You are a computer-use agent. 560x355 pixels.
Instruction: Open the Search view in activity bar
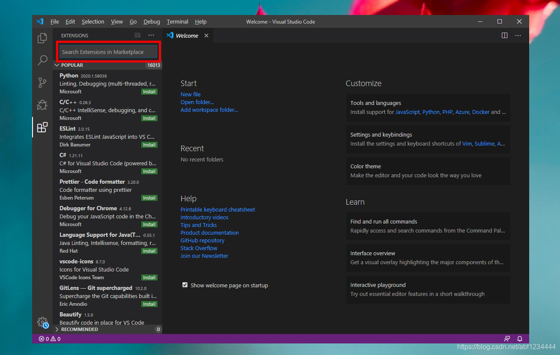pos(42,60)
